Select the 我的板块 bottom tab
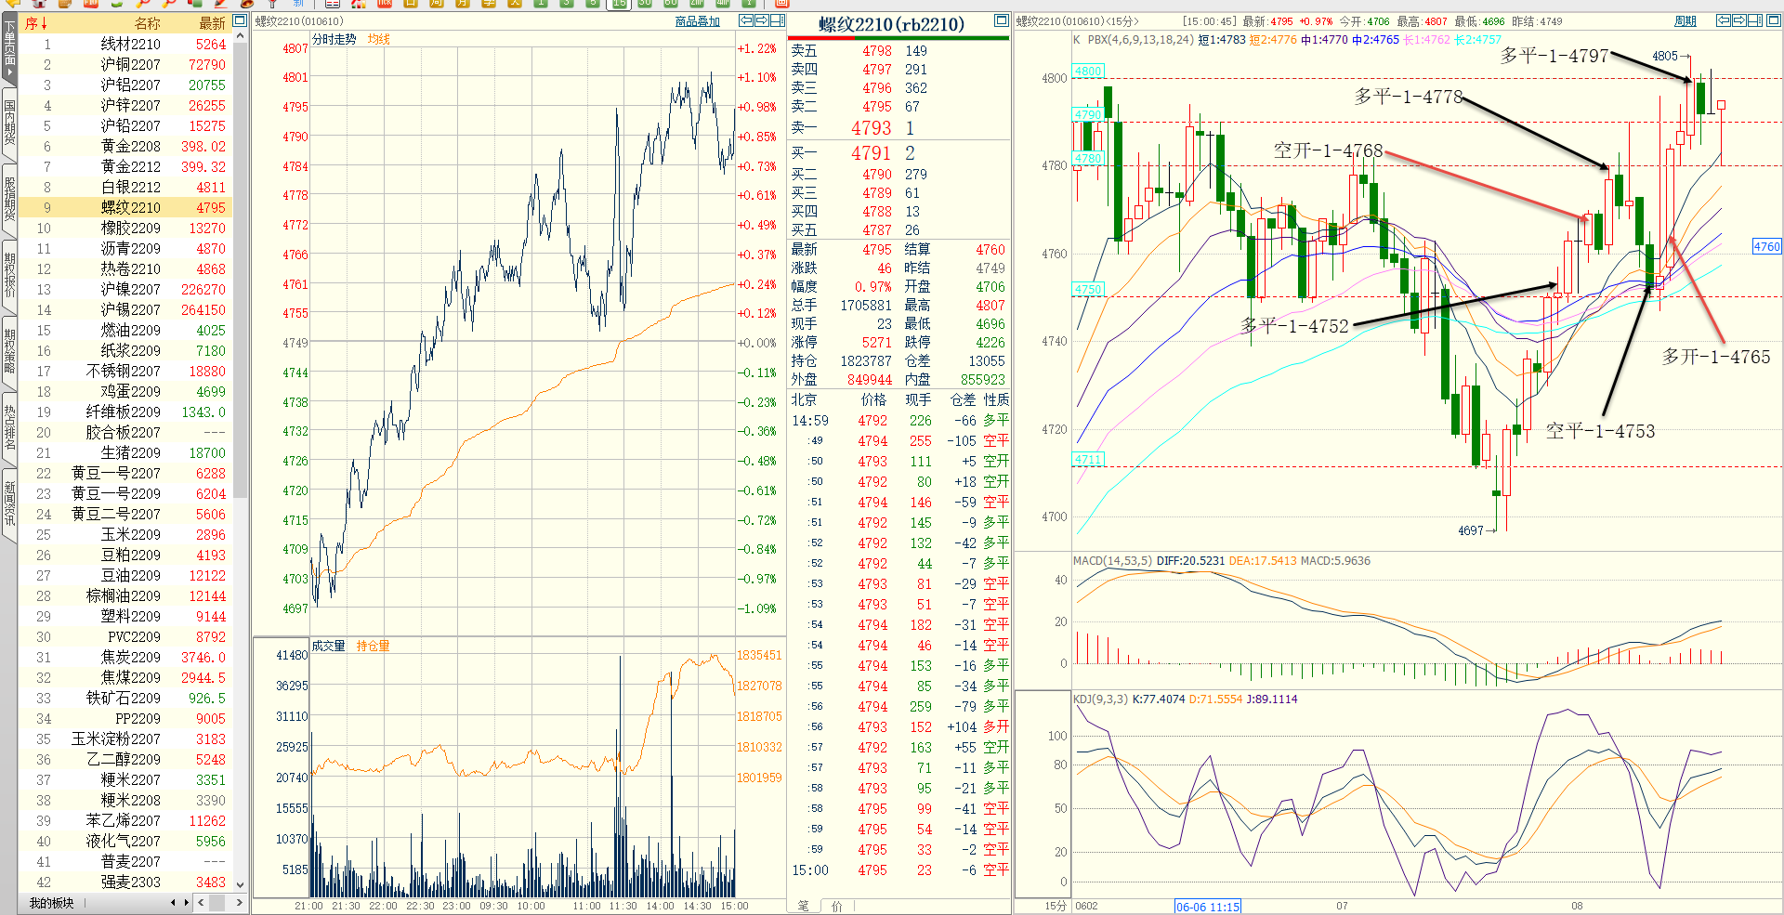This screenshot has width=1784, height=915. click(51, 903)
